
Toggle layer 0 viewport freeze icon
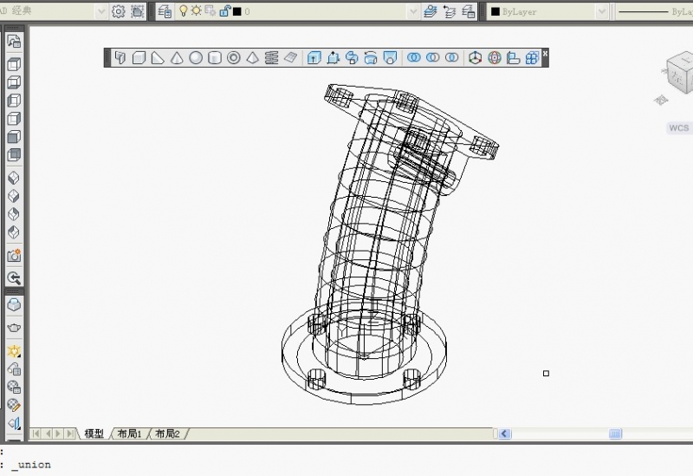(x=210, y=11)
